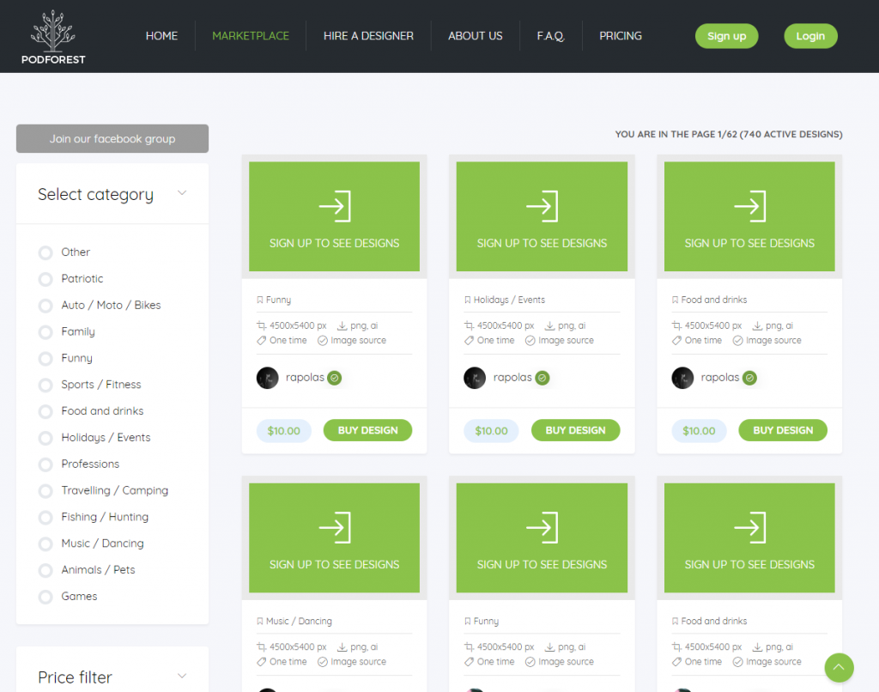Click BUY DESIGN on the Funny card
Image resolution: width=879 pixels, height=692 pixels.
pos(367,430)
